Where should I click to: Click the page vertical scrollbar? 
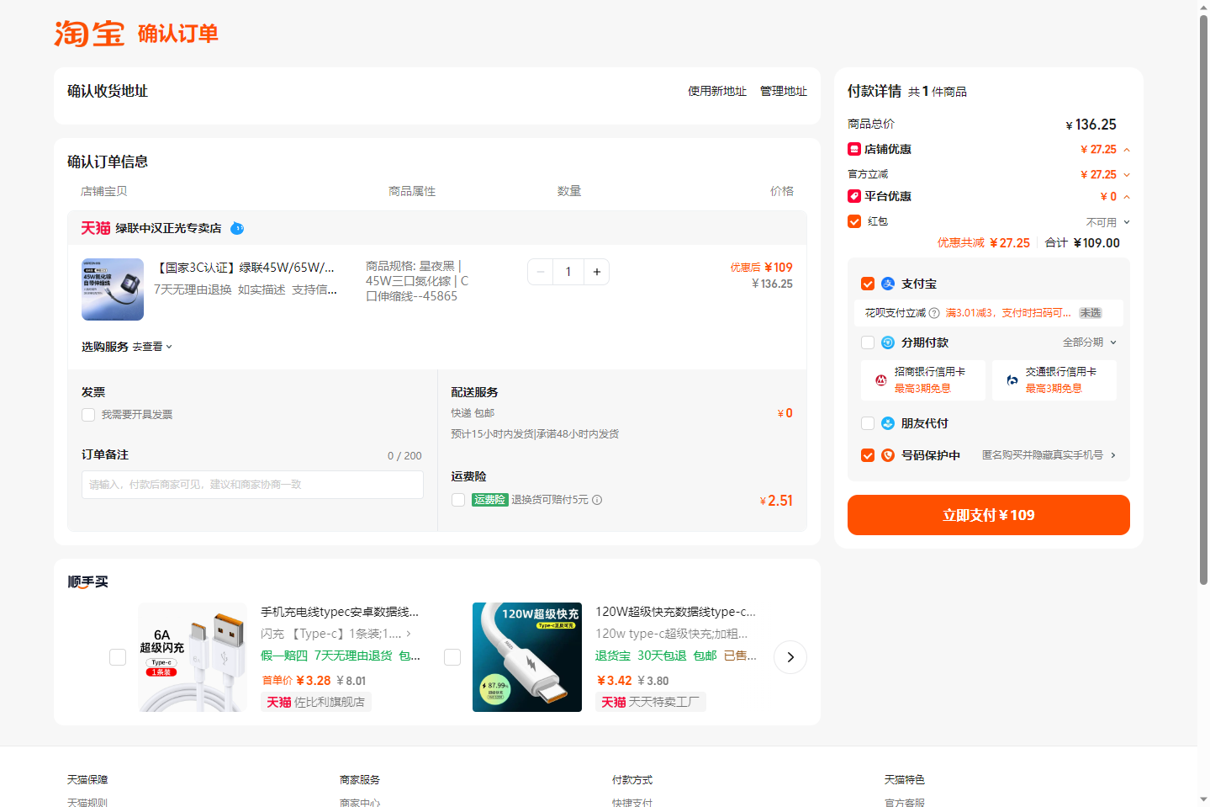[1203, 299]
